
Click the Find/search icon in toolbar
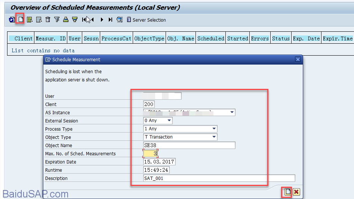point(120,20)
